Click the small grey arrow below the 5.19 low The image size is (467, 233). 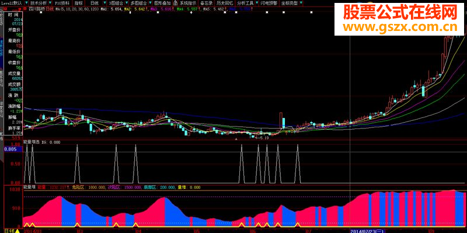[236, 139]
